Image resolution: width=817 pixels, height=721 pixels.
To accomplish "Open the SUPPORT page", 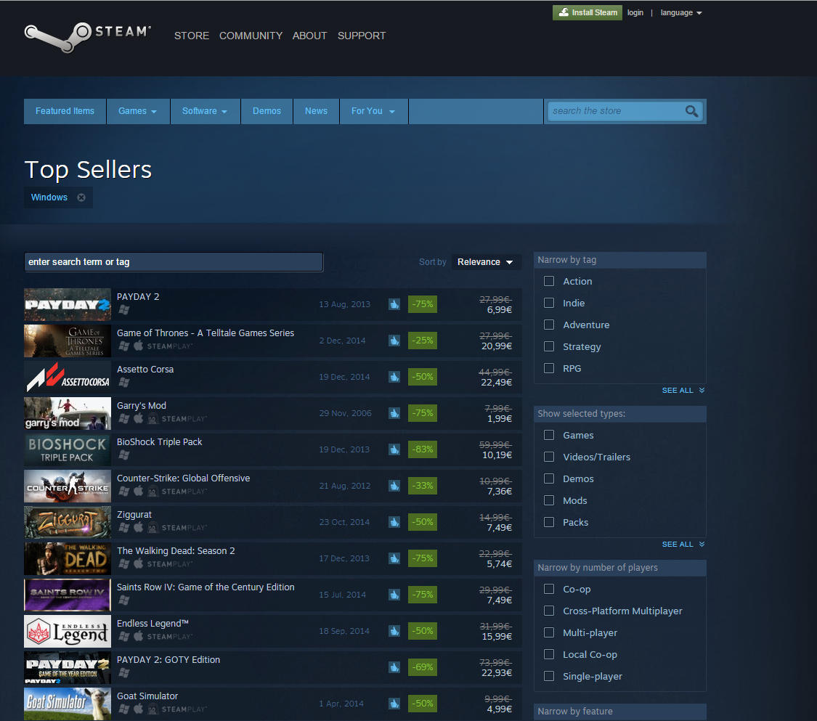I will click(362, 36).
